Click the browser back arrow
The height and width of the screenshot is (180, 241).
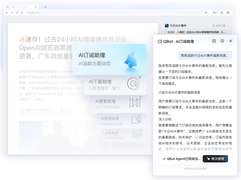[x=7, y=12]
